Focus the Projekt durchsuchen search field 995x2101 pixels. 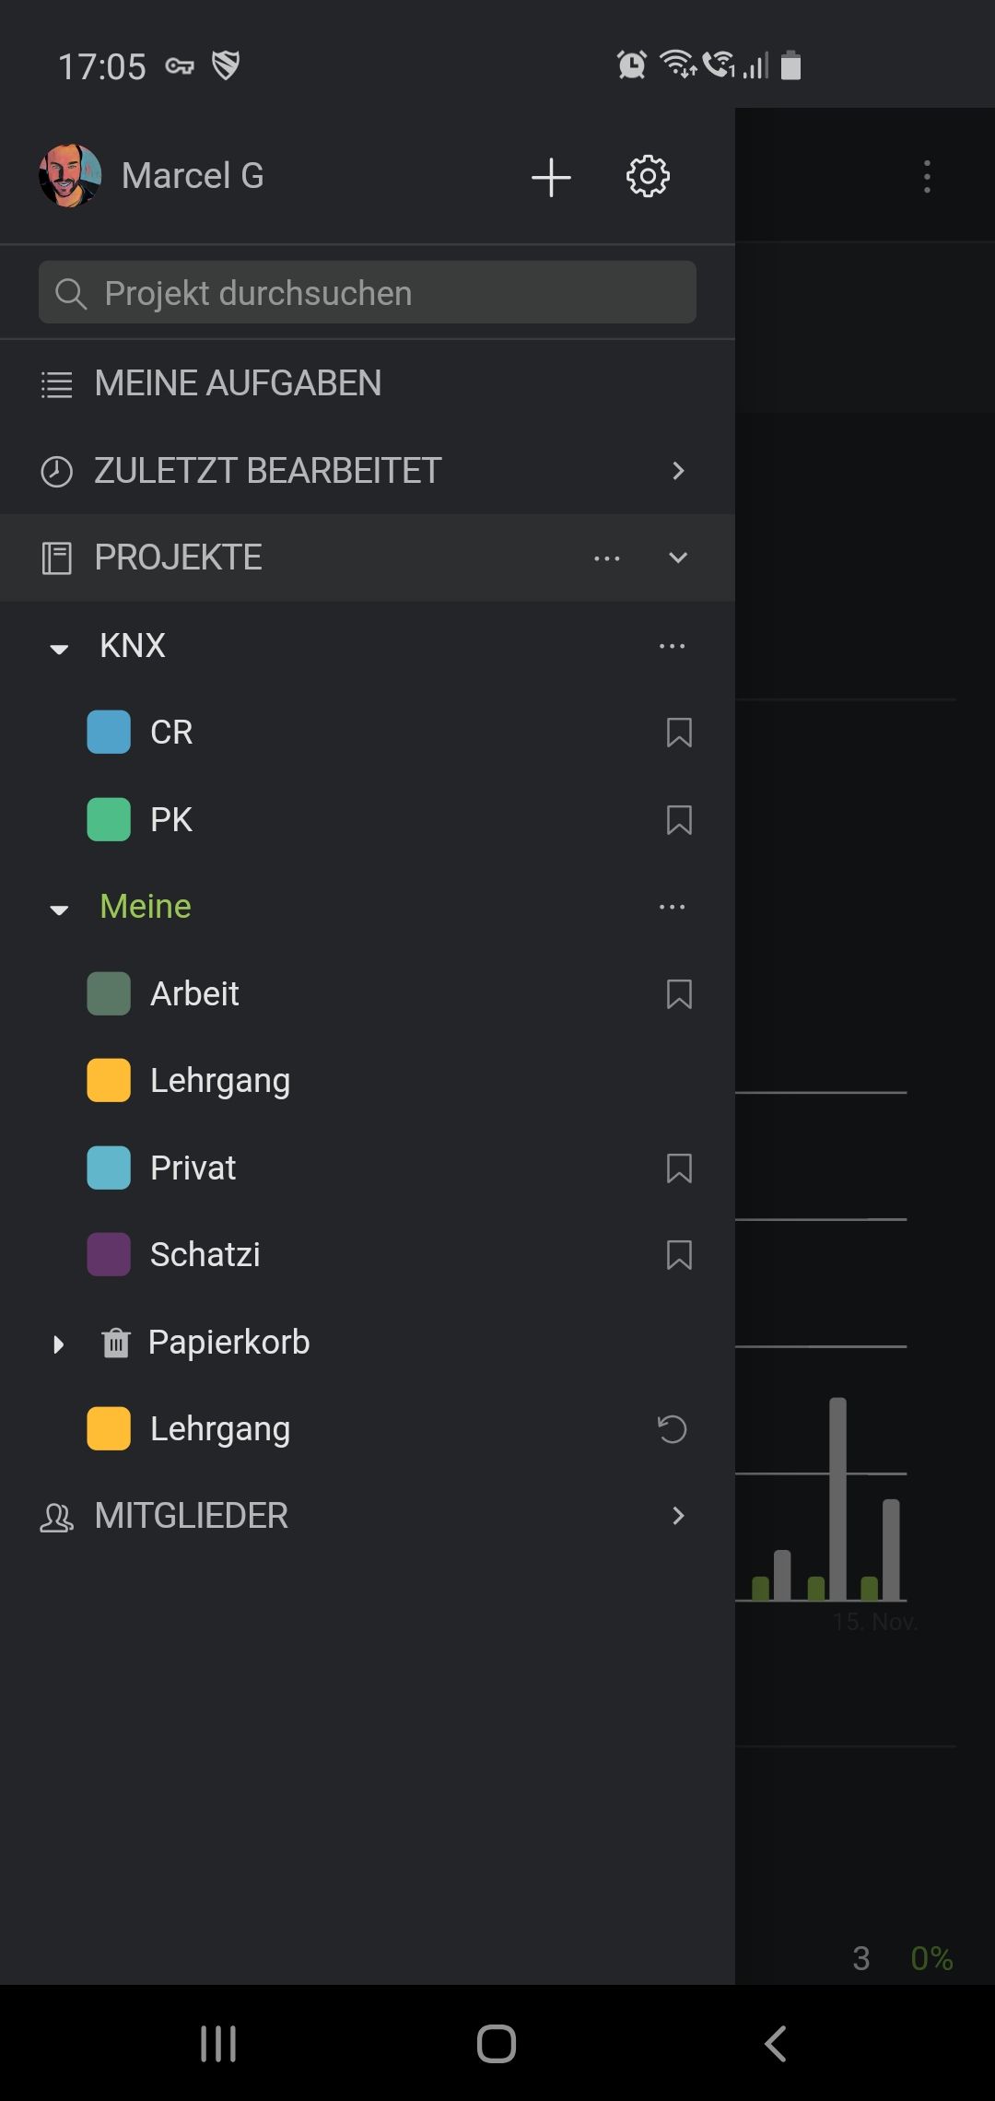pyautogui.click(x=368, y=292)
